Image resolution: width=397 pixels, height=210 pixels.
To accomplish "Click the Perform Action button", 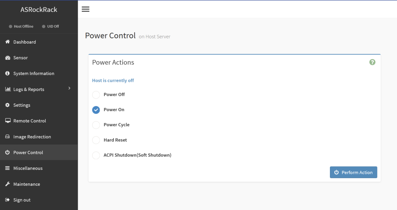I will (353, 172).
